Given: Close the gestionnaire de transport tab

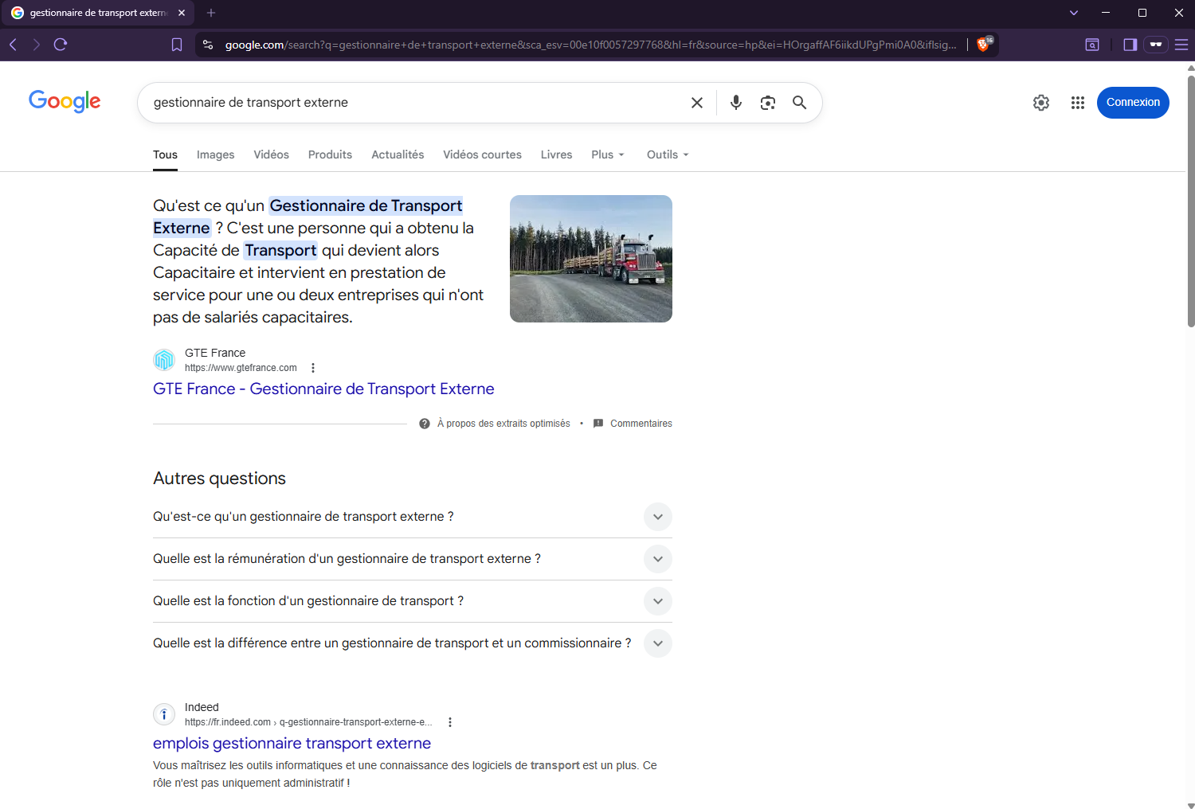Looking at the screenshot, I should [182, 13].
